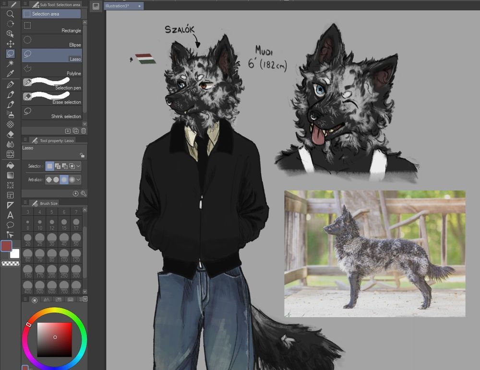The height and width of the screenshot is (370, 480).
Task: Set anti-aliasing to Weak
Action: 56,180
